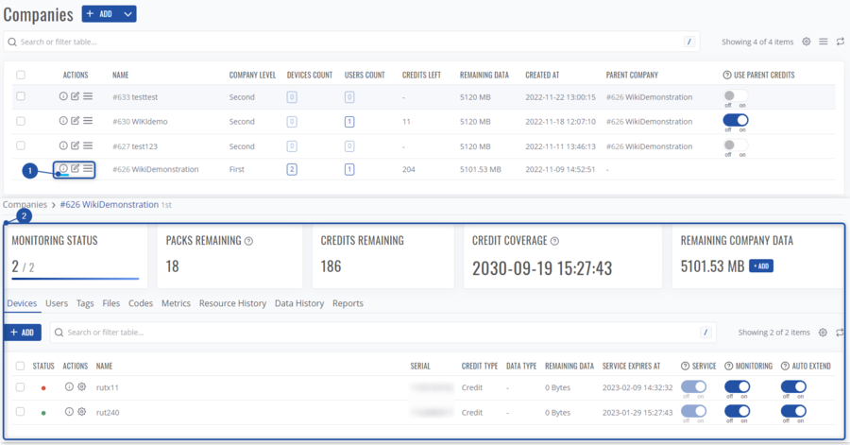Add data via Remaining Company Data button
850x445 pixels.
coord(761,266)
